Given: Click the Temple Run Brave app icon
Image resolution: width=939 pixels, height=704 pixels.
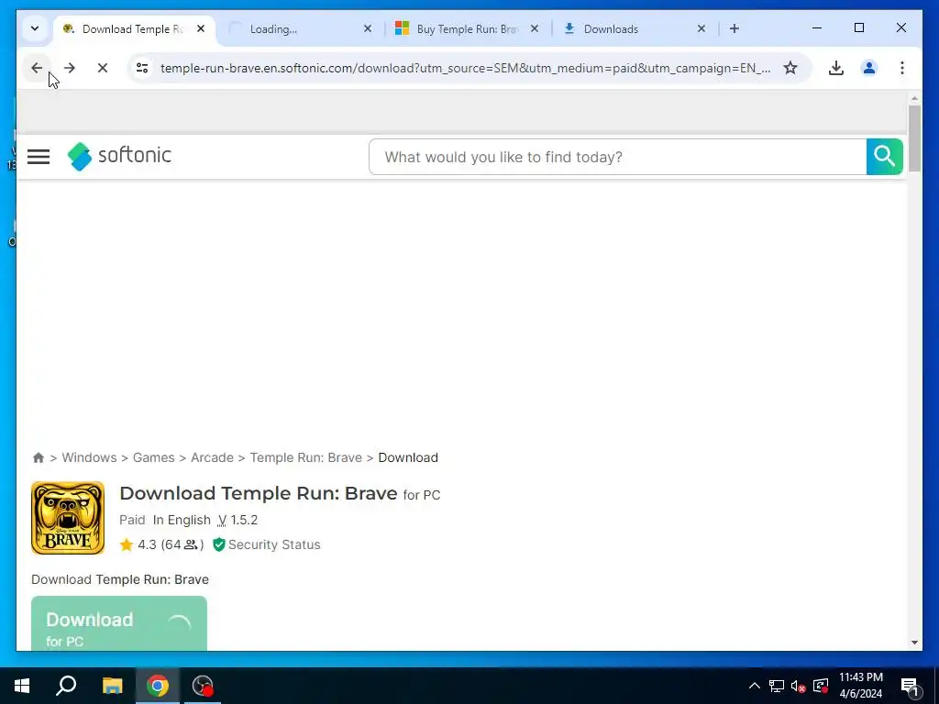Looking at the screenshot, I should pyautogui.click(x=68, y=519).
